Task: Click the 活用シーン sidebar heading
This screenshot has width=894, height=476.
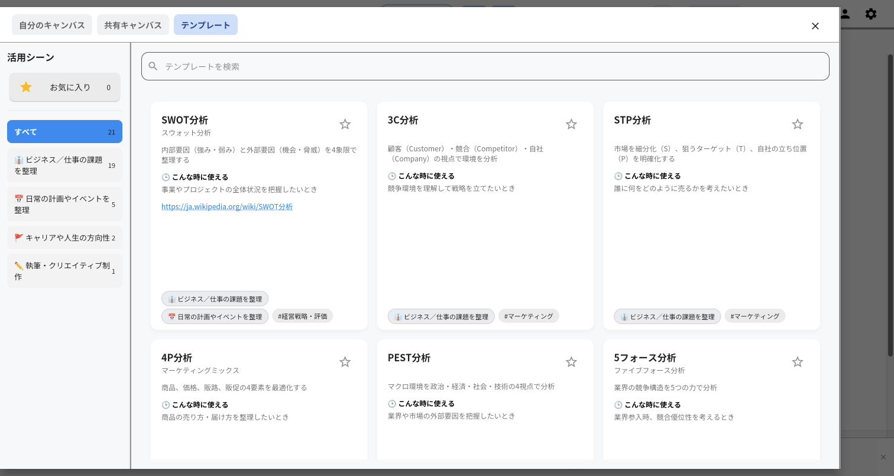Action: click(x=31, y=57)
